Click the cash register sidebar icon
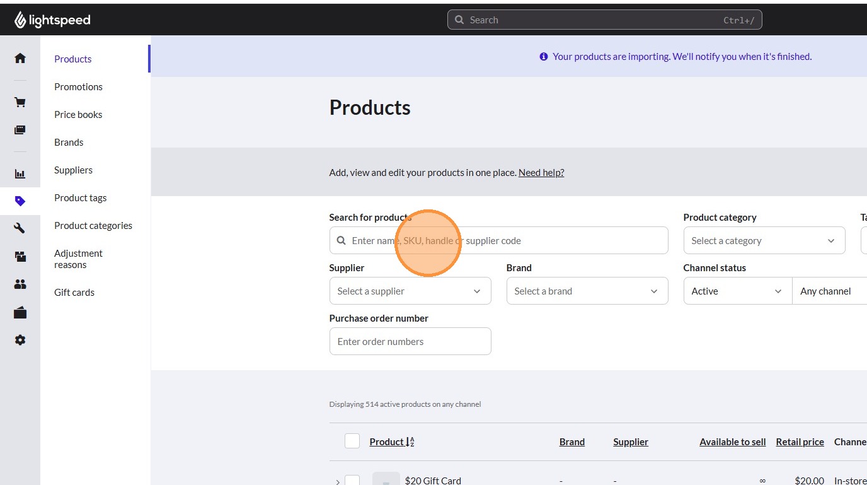867x485 pixels. (x=20, y=130)
